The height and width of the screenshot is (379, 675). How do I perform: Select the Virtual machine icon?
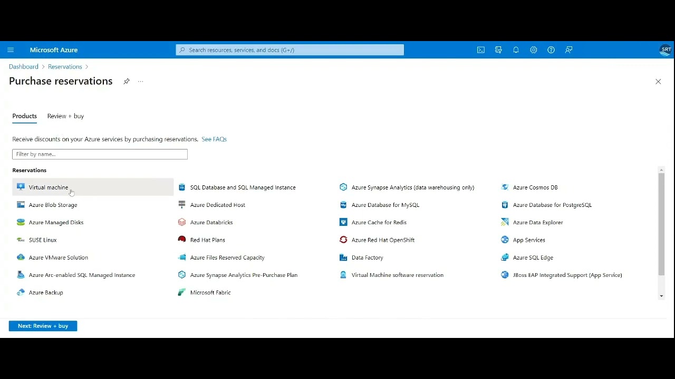pyautogui.click(x=21, y=187)
